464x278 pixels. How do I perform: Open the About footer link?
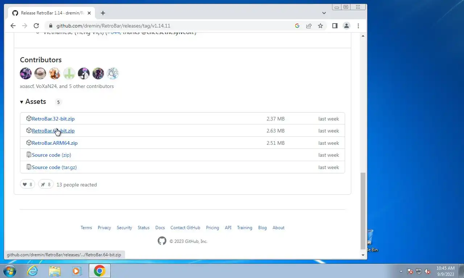coord(278,228)
